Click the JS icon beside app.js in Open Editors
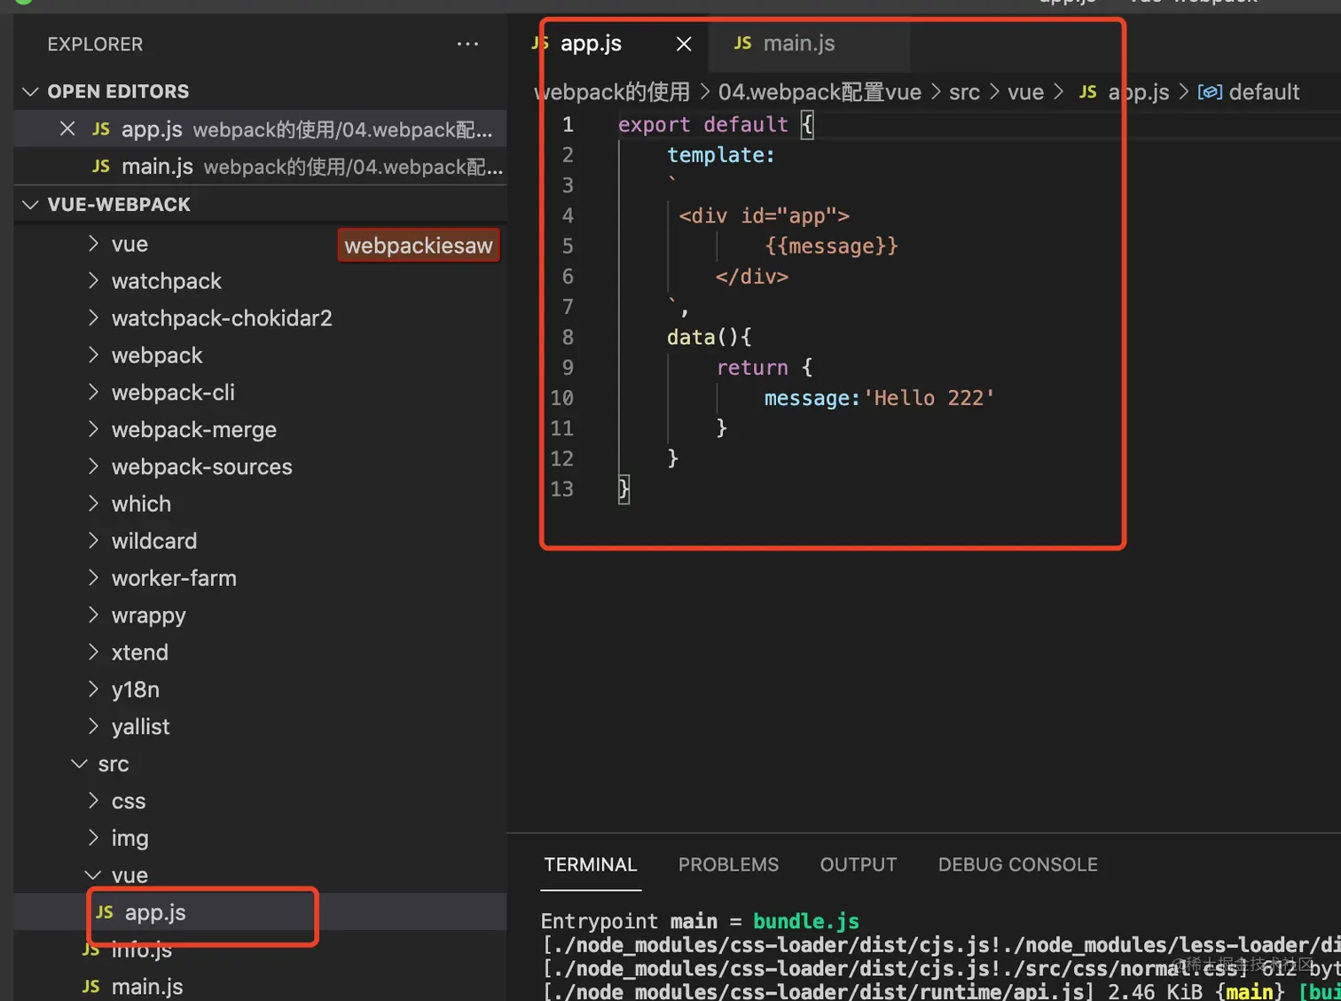The height and width of the screenshot is (1001, 1341). 101,129
